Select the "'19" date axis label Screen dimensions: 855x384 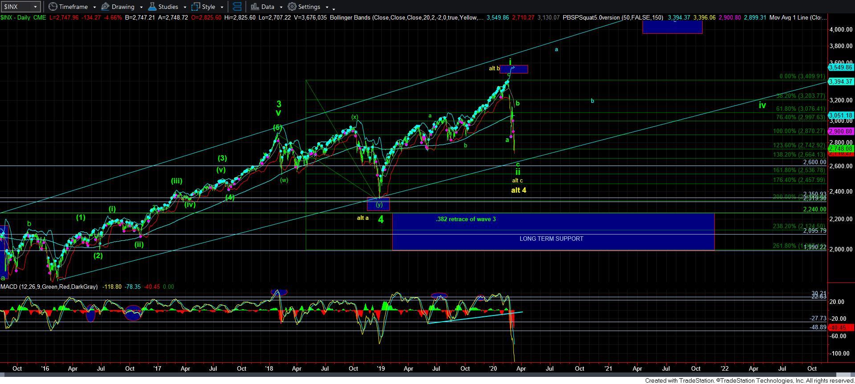[x=381, y=369]
